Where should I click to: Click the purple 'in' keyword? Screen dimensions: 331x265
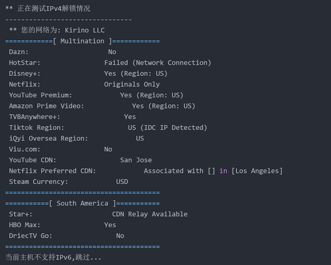click(x=223, y=171)
